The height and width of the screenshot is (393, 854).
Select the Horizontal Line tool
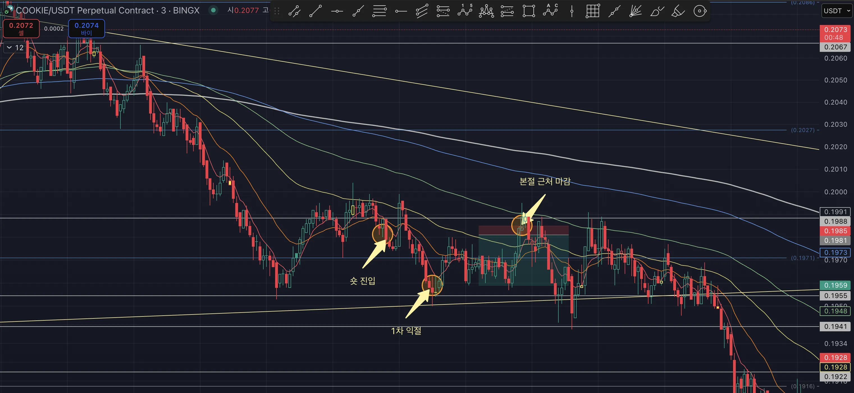(x=337, y=11)
